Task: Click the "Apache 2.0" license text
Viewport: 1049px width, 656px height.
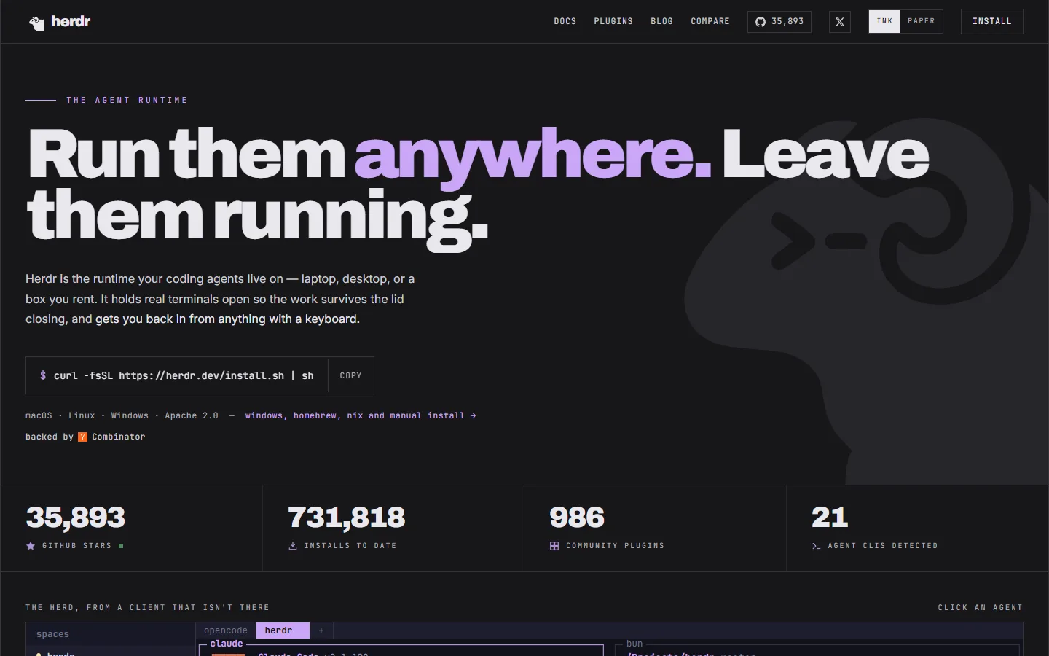Action: (192, 415)
